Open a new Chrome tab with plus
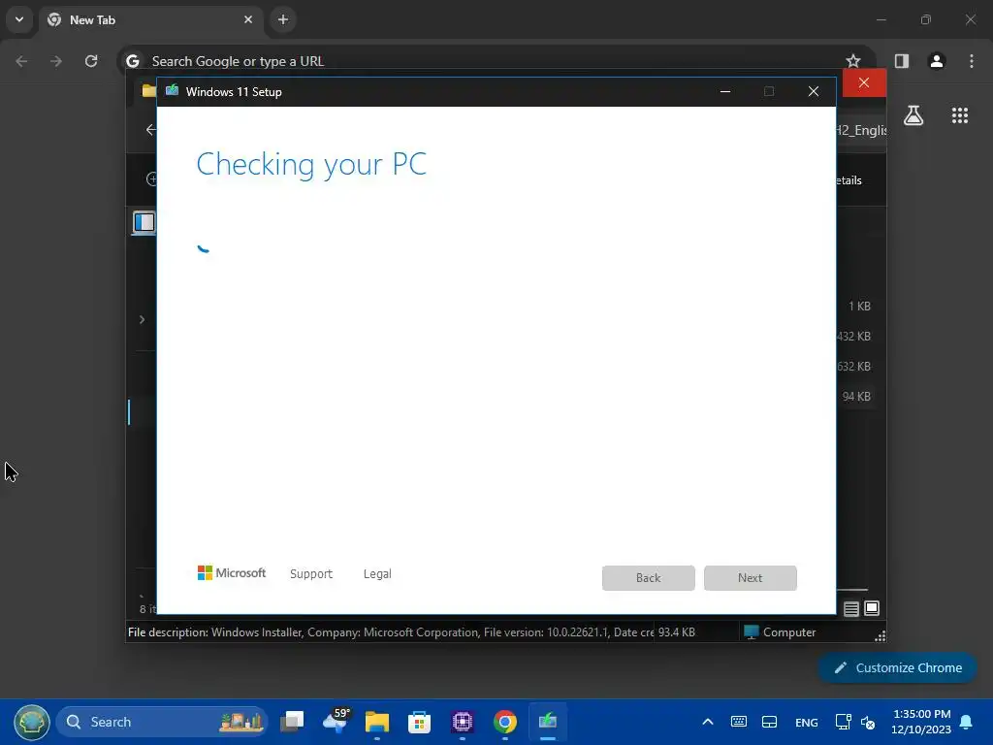 pyautogui.click(x=283, y=19)
